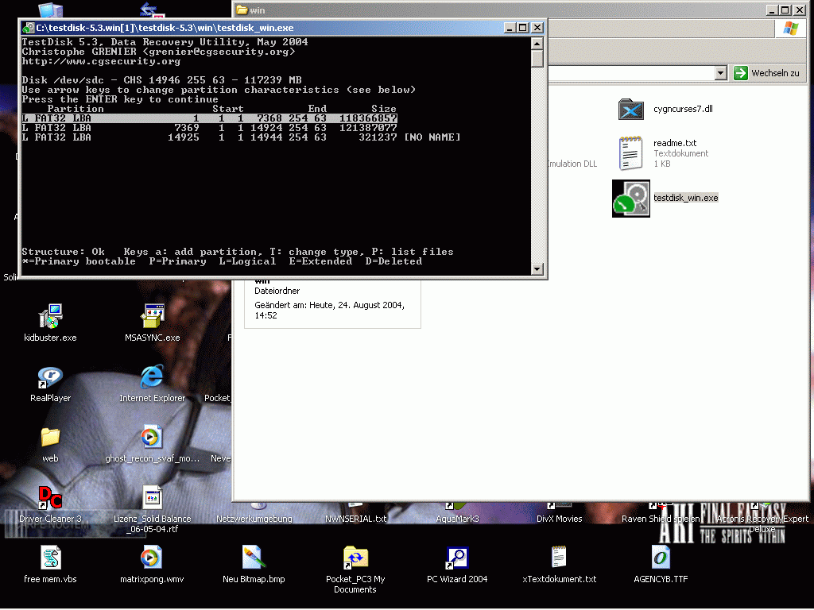The height and width of the screenshot is (610, 814).
Task: Click the console scrollbar thumb
Action: point(537,59)
